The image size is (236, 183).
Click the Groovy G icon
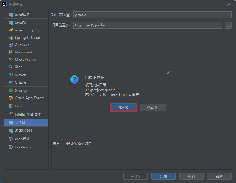coord(11,90)
